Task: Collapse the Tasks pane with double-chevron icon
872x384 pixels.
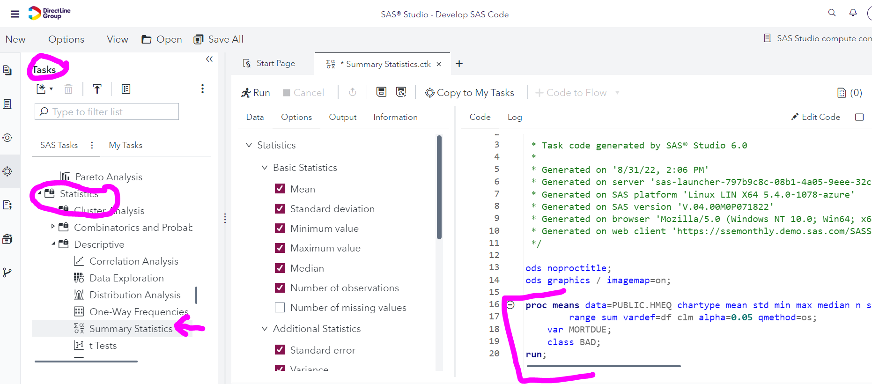Action: (209, 59)
